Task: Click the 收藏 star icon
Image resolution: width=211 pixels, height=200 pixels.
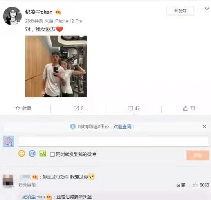Action: 18,108
